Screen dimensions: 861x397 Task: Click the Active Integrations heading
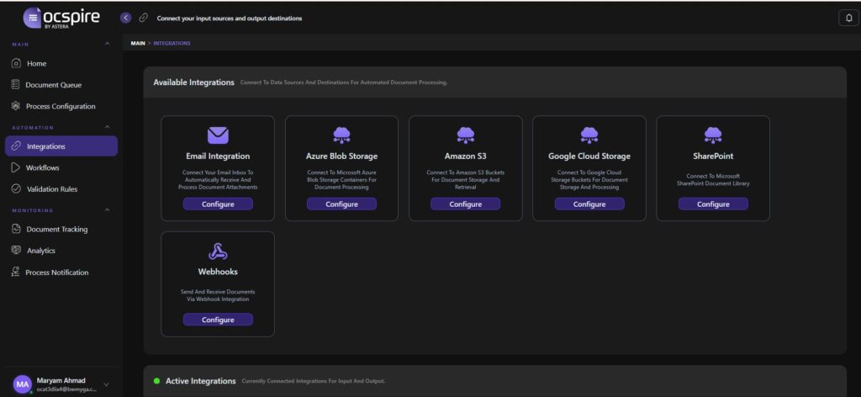pos(200,380)
